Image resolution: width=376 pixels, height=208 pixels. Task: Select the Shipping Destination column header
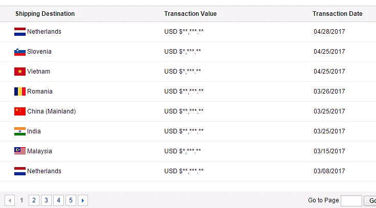45,14
